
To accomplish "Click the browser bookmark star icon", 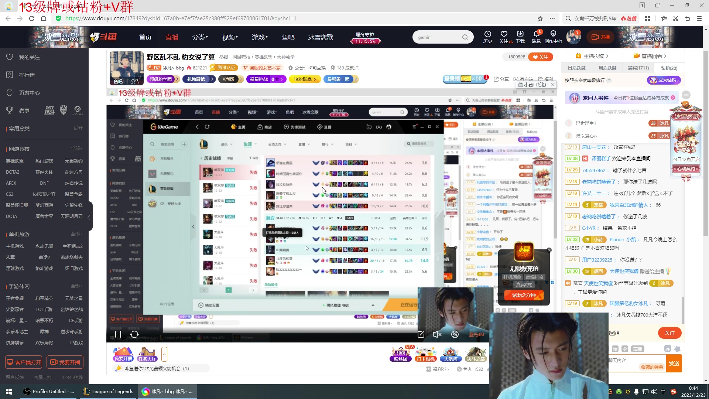I will tap(540, 18).
